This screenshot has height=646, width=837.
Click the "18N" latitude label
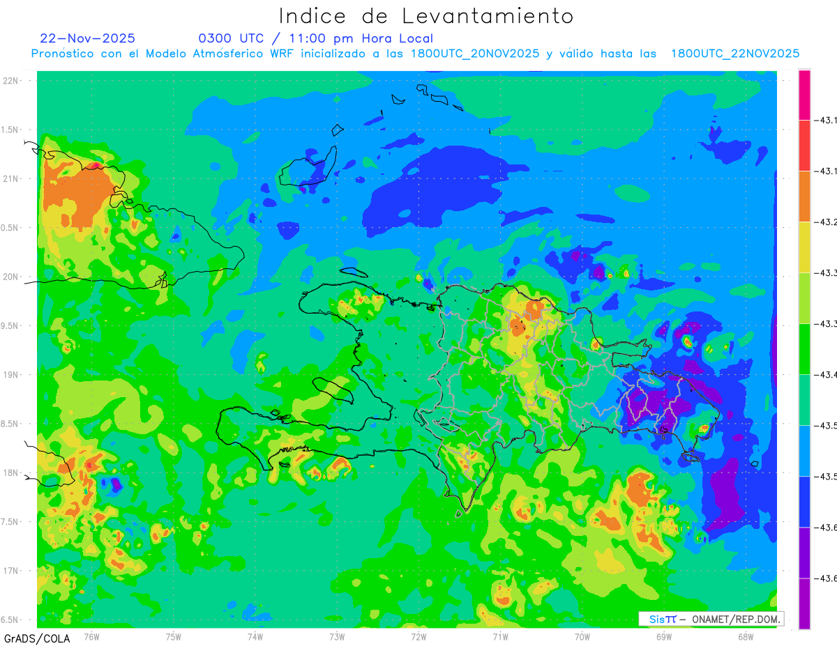10,473
